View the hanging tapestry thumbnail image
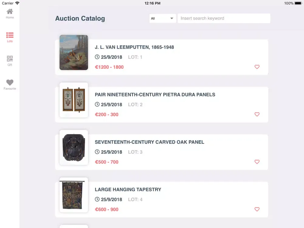 click(x=74, y=195)
